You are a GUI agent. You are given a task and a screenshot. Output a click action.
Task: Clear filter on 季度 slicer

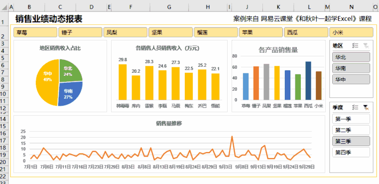pos(366,108)
